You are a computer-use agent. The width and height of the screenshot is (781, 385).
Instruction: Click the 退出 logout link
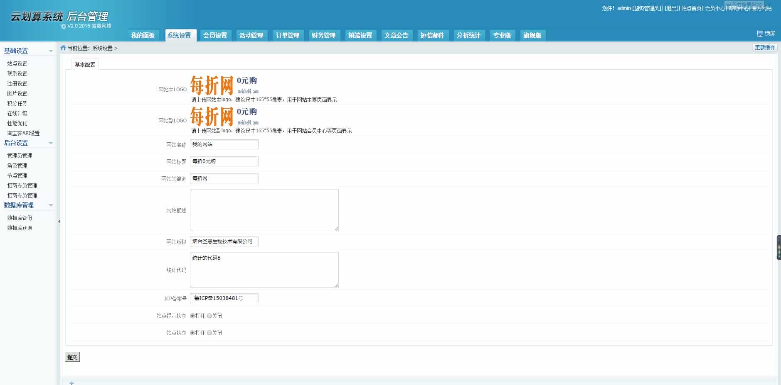[x=671, y=8]
